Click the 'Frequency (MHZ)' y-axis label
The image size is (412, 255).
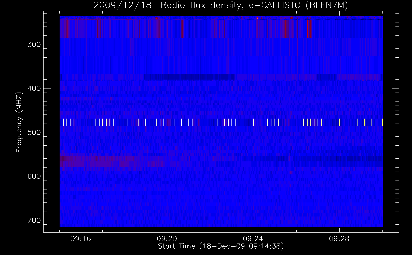coord(19,122)
